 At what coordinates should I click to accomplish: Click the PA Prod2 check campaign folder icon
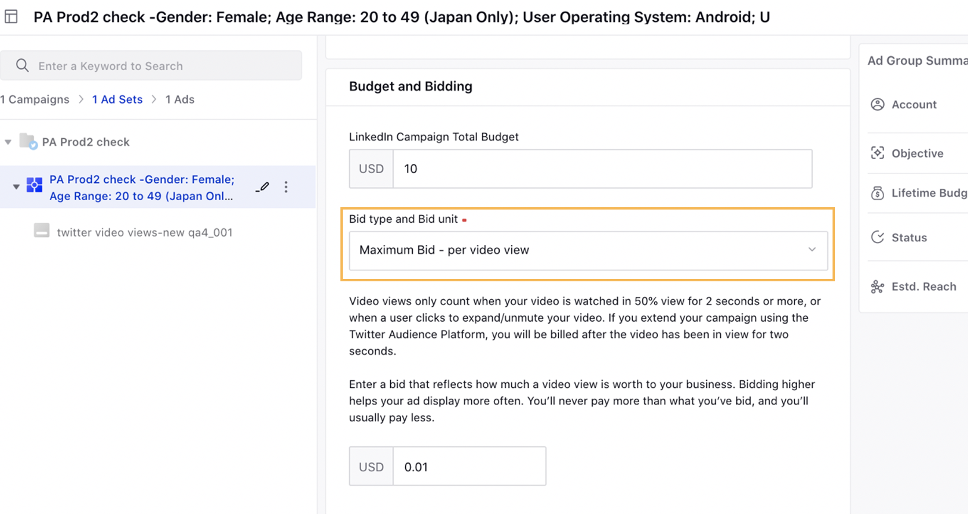tap(28, 141)
